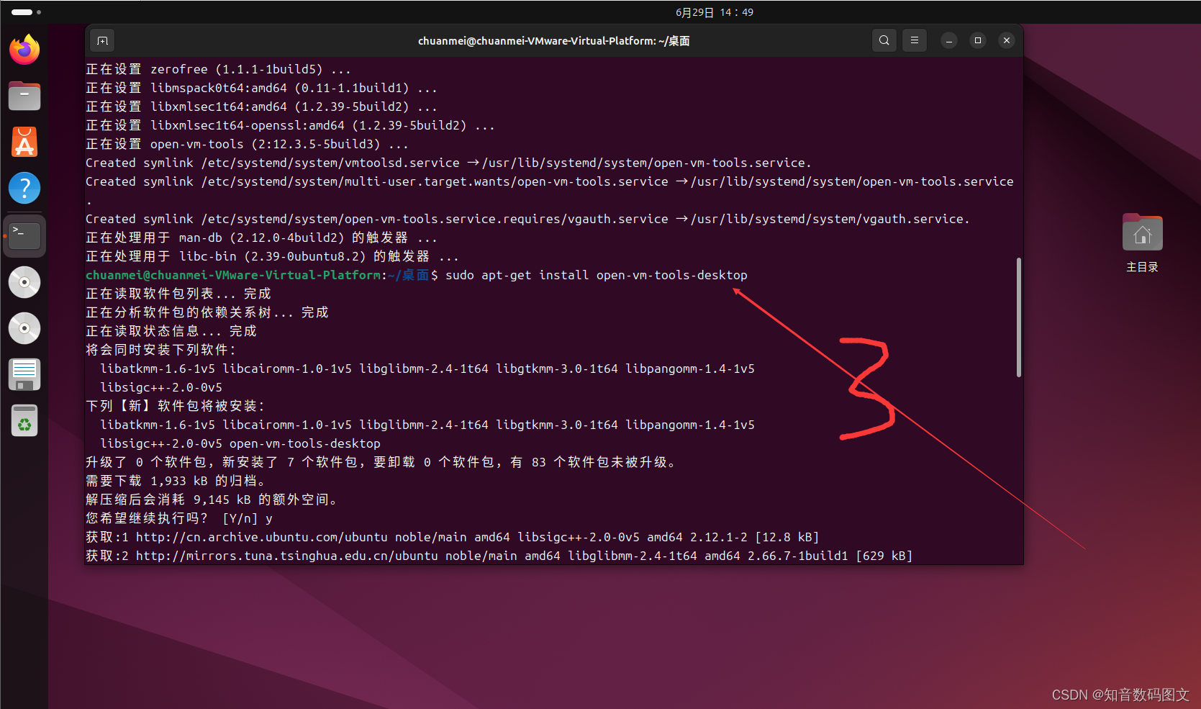Select the Terminal icon in dock
The height and width of the screenshot is (709, 1201).
point(24,235)
